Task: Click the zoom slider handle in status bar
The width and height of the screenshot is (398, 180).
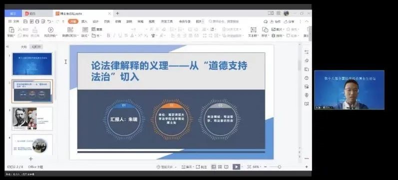Action: coord(279,167)
